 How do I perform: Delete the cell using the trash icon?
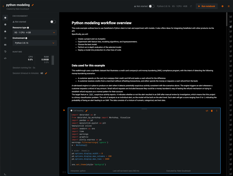[212, 111]
